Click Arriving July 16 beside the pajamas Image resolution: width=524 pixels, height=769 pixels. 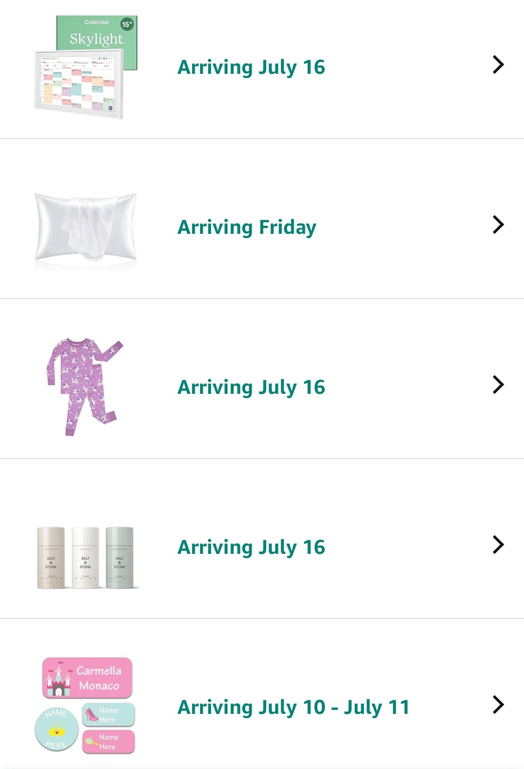(251, 387)
